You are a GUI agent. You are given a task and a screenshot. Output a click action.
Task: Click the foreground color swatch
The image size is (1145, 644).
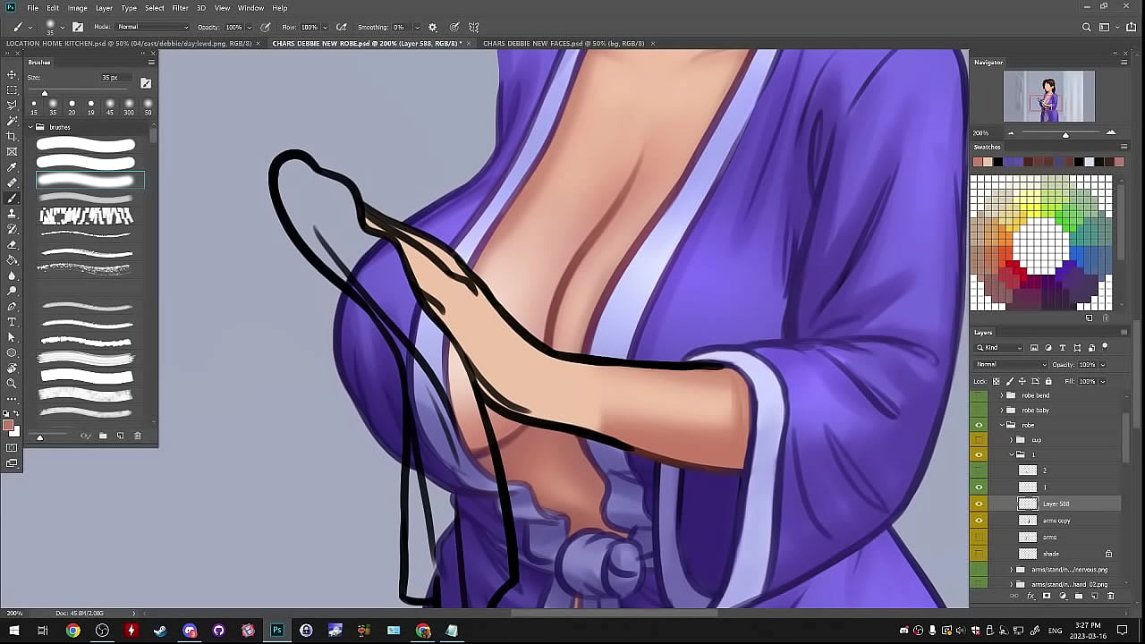pos(8,426)
